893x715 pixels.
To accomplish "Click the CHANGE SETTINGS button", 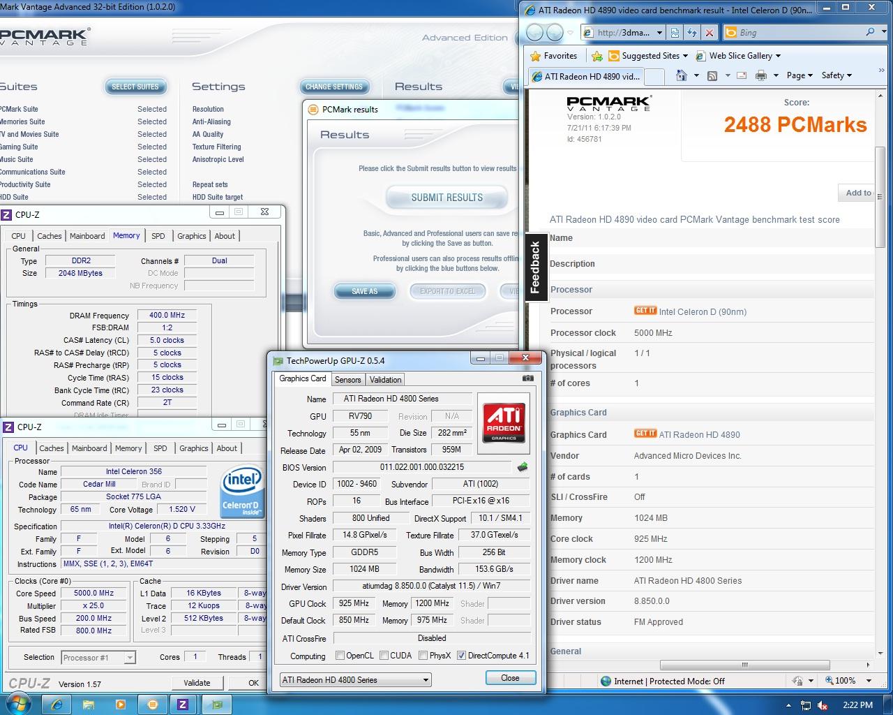I will click(334, 87).
